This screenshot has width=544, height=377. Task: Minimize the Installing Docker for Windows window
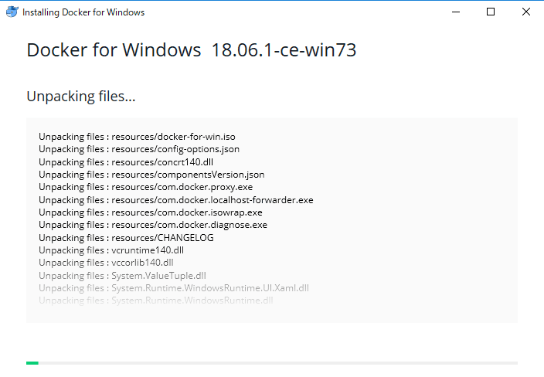click(x=456, y=12)
